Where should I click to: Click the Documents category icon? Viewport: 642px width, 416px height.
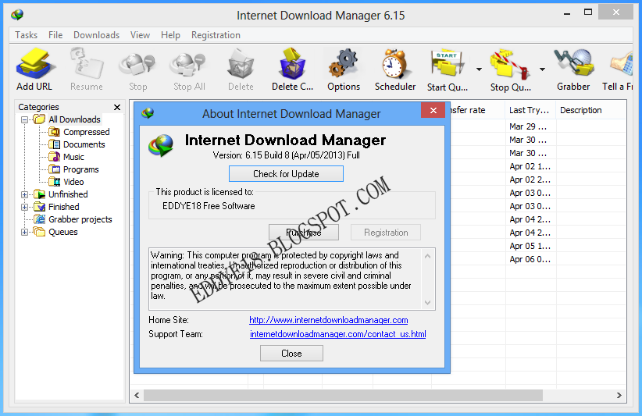[x=54, y=144]
